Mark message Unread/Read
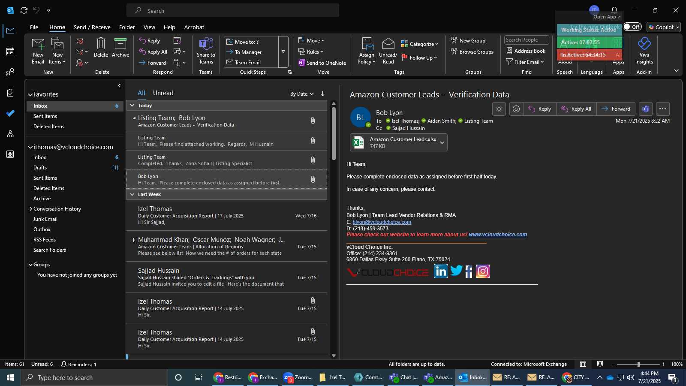The height and width of the screenshot is (386, 686). (388, 51)
